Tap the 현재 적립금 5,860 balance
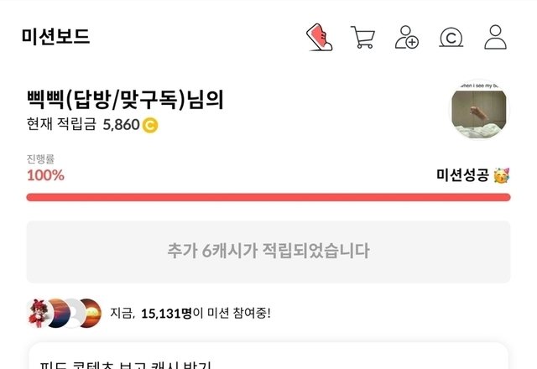 tap(84, 126)
